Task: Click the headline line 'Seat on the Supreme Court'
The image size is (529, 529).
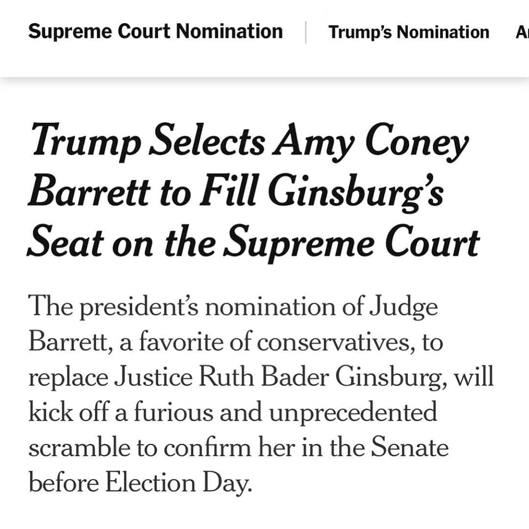Action: [253, 242]
